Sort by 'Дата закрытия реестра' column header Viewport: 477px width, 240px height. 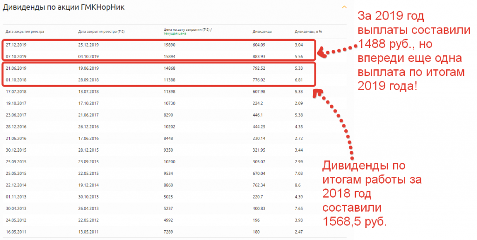pyautogui.click(x=24, y=32)
